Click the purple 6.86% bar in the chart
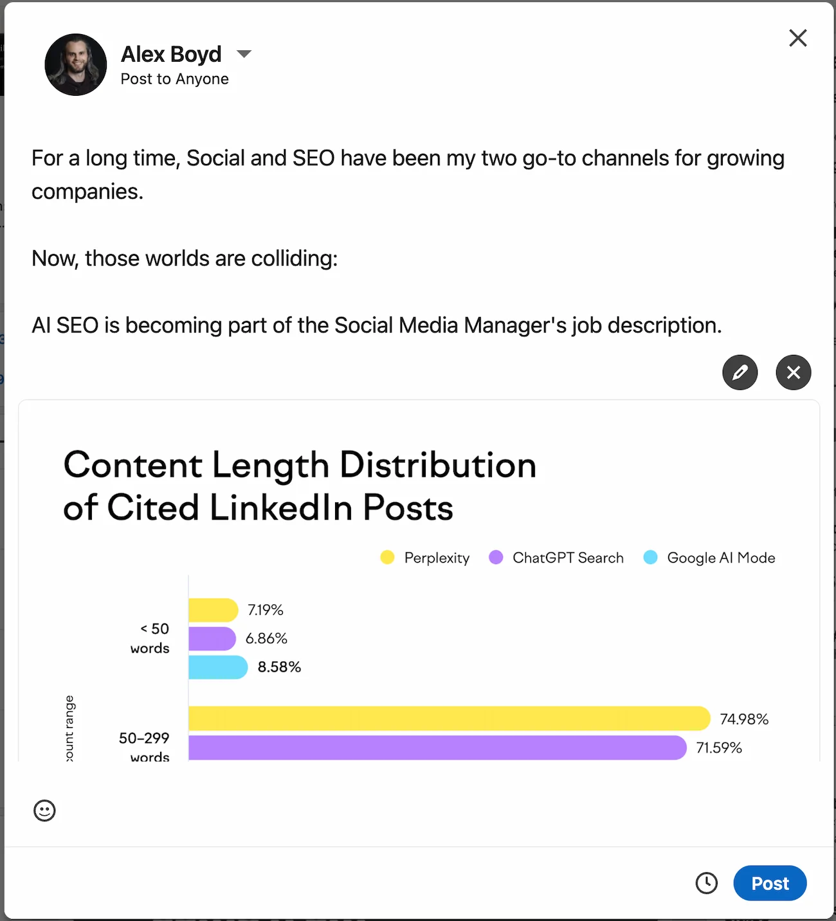 tap(212, 638)
